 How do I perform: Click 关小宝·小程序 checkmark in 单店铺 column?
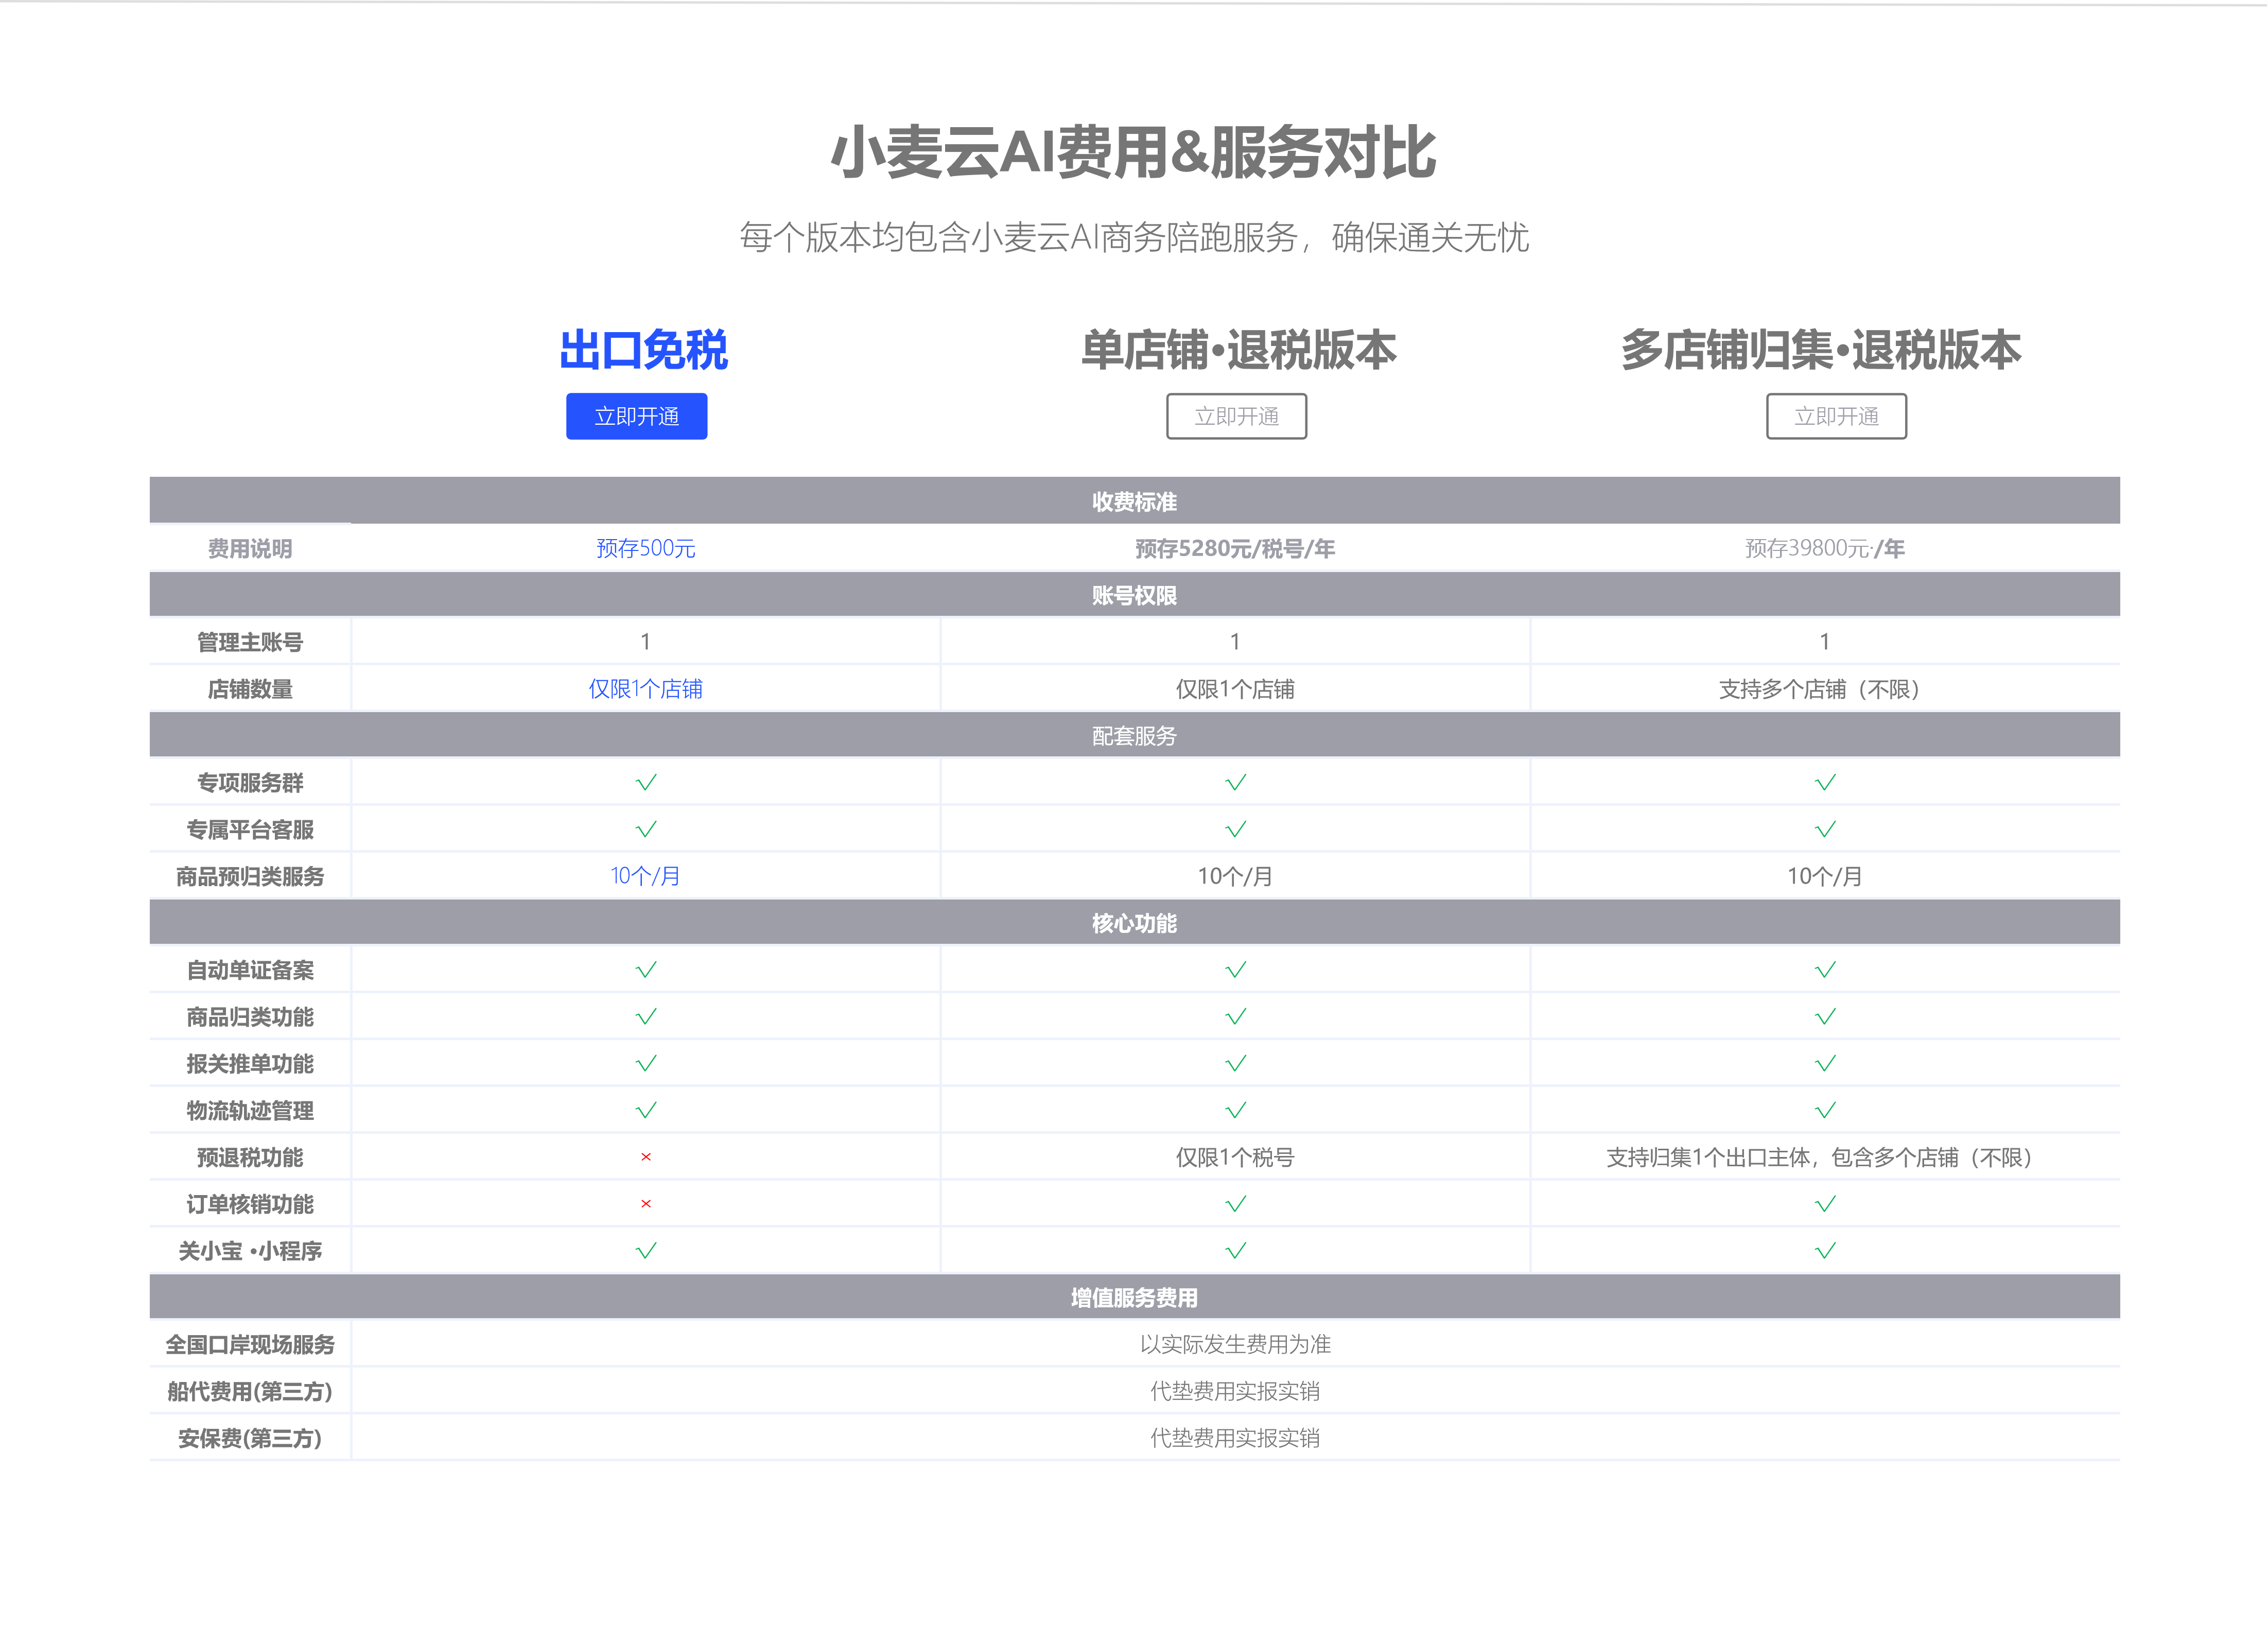[x=1236, y=1250]
